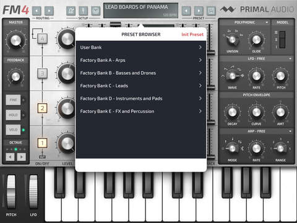Click the arpeggiator MODE knob
Viewport: 297px width, 223px height.
point(232,149)
